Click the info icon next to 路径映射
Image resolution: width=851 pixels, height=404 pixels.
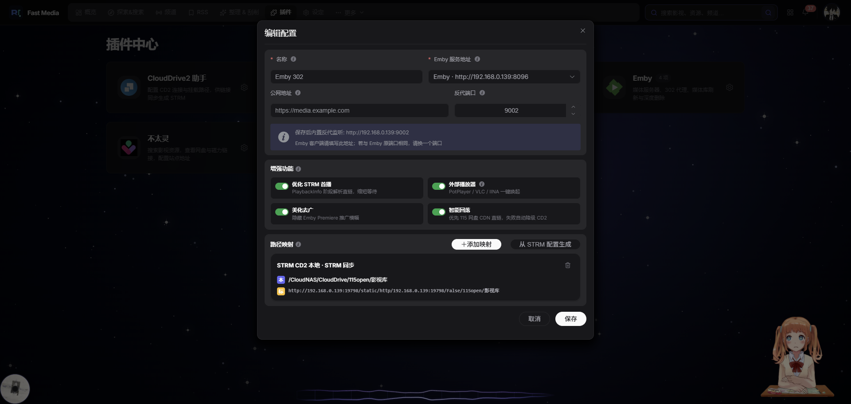pos(298,244)
